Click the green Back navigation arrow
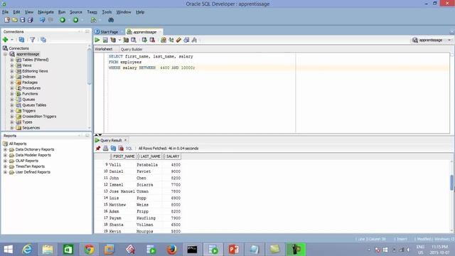 tap(63, 20)
